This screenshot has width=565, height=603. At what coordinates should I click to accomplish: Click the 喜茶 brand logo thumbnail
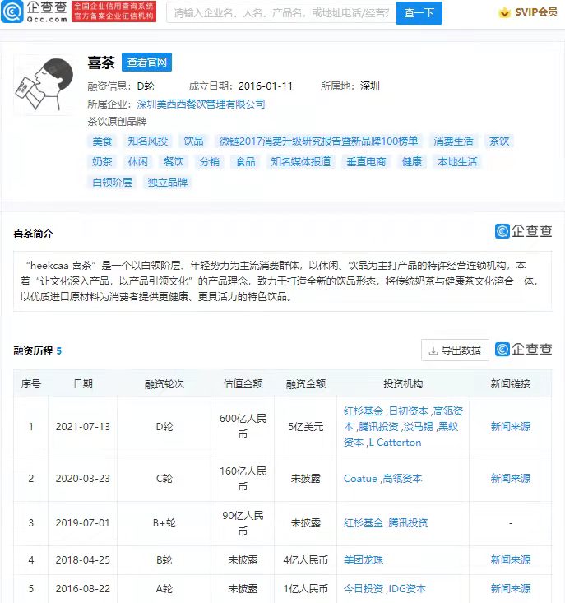point(44,85)
